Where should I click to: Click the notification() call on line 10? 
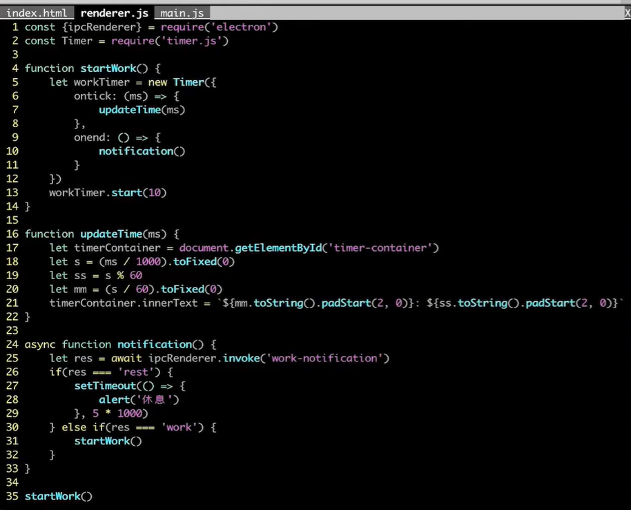(x=142, y=151)
